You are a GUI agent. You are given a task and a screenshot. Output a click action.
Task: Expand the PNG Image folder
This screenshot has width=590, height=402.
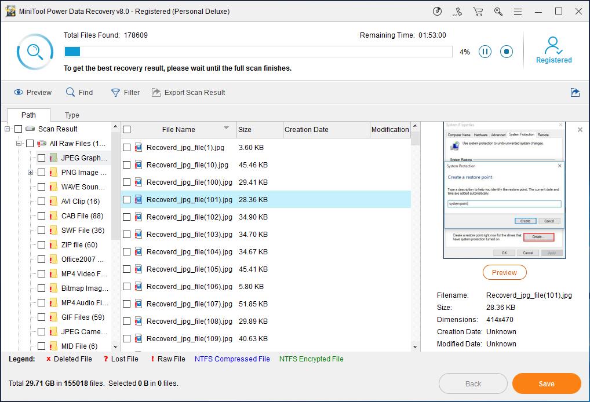pyautogui.click(x=31, y=172)
